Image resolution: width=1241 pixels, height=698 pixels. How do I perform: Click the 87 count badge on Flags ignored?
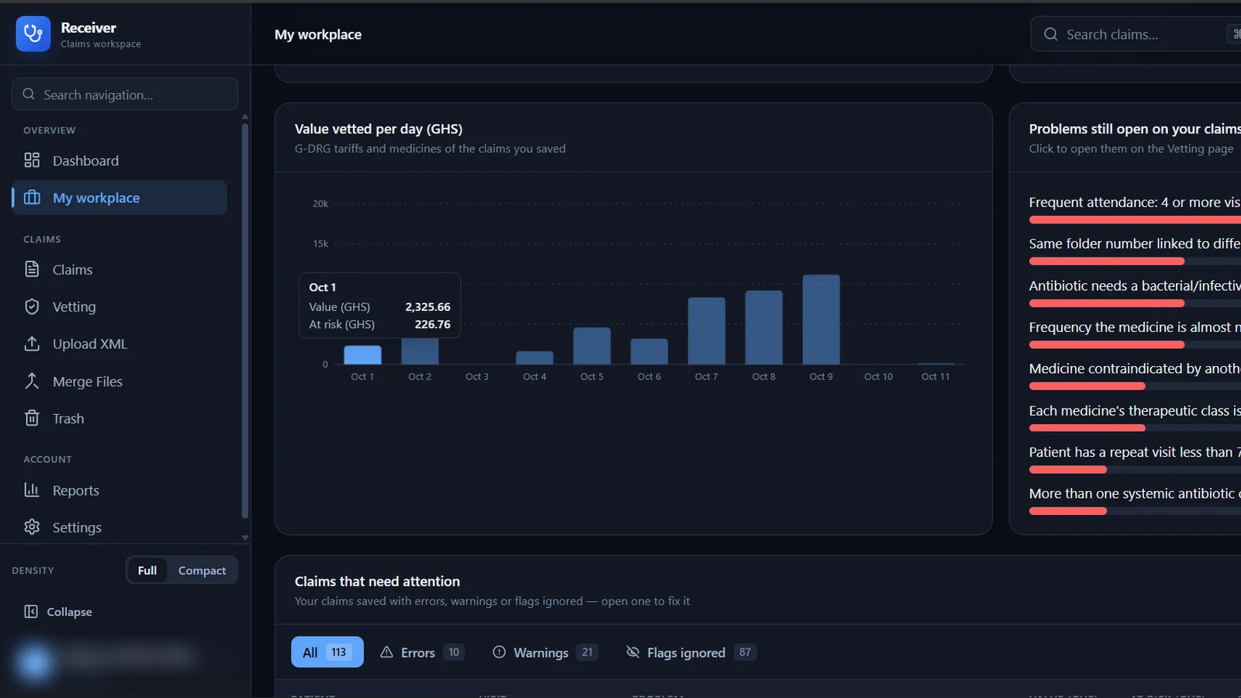745,652
